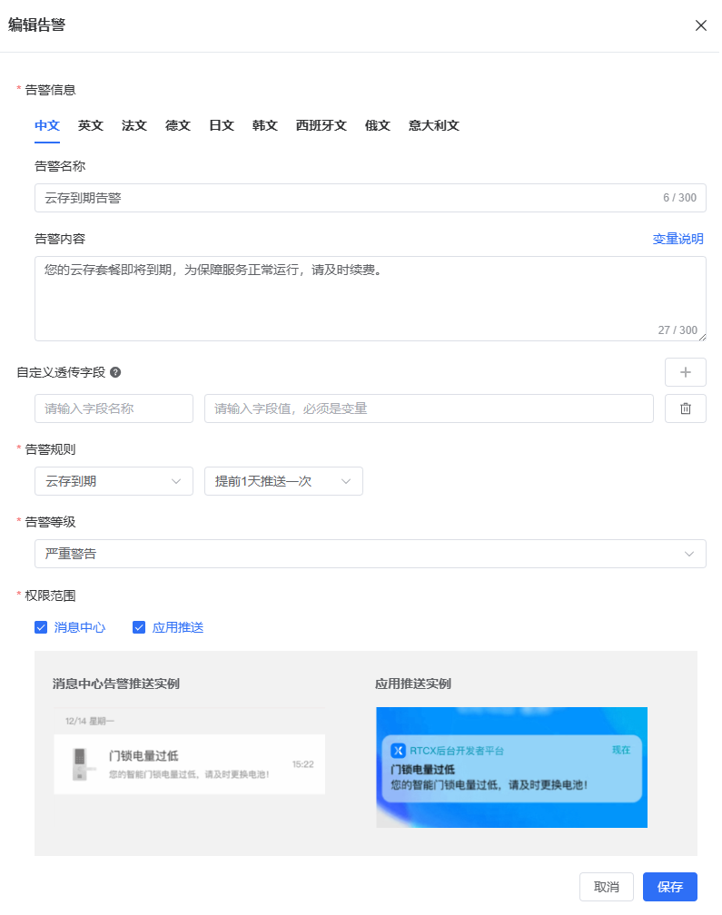Click the RTCX app icon in push preview

pos(398,751)
